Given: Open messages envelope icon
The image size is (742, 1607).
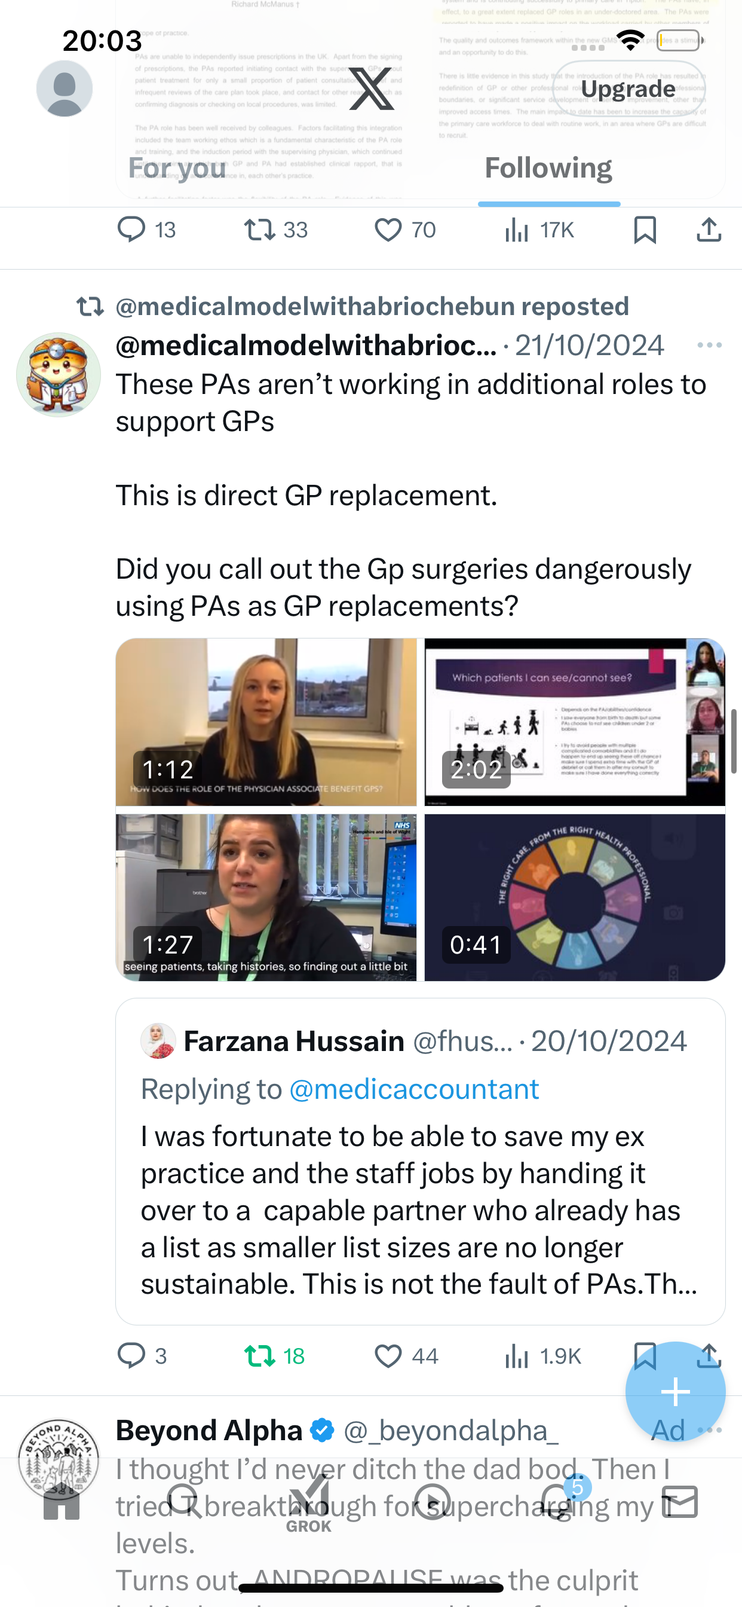Looking at the screenshot, I should tap(680, 1501).
